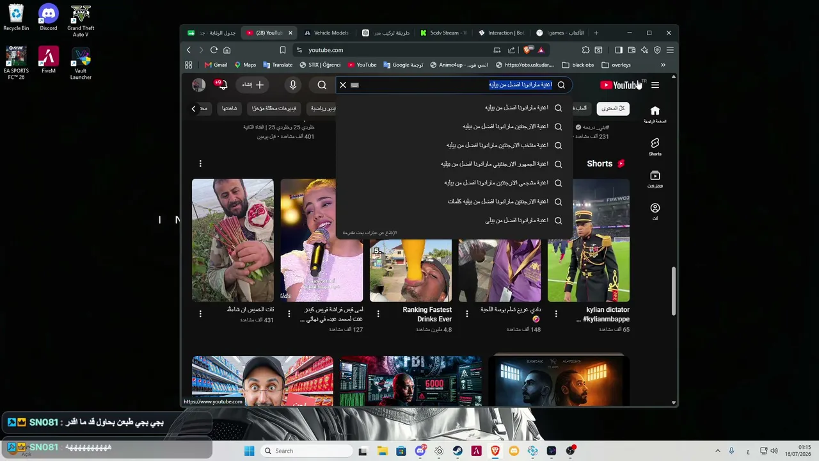Open Steam from the taskbar
This screenshot has height=461, width=819.
(457, 451)
